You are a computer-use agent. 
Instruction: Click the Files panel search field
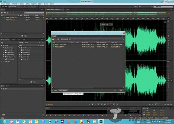[x=34, y=12]
